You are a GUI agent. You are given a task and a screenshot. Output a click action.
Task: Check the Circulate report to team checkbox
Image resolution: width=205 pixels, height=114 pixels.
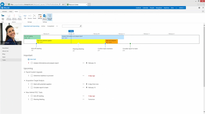(32, 88)
